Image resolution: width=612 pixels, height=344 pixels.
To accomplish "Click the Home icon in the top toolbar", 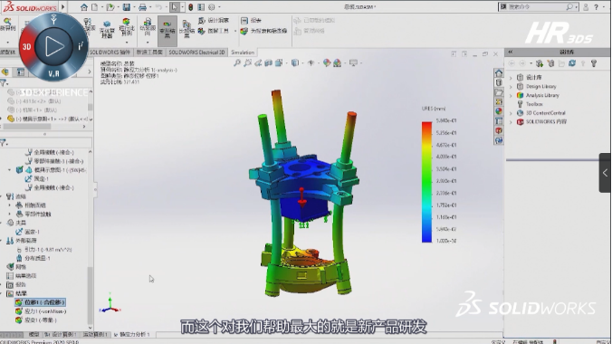I will click(84, 7).
